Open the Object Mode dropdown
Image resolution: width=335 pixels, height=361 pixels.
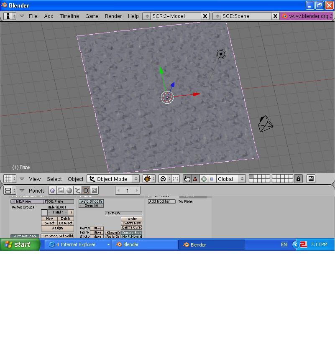pyautogui.click(x=113, y=179)
